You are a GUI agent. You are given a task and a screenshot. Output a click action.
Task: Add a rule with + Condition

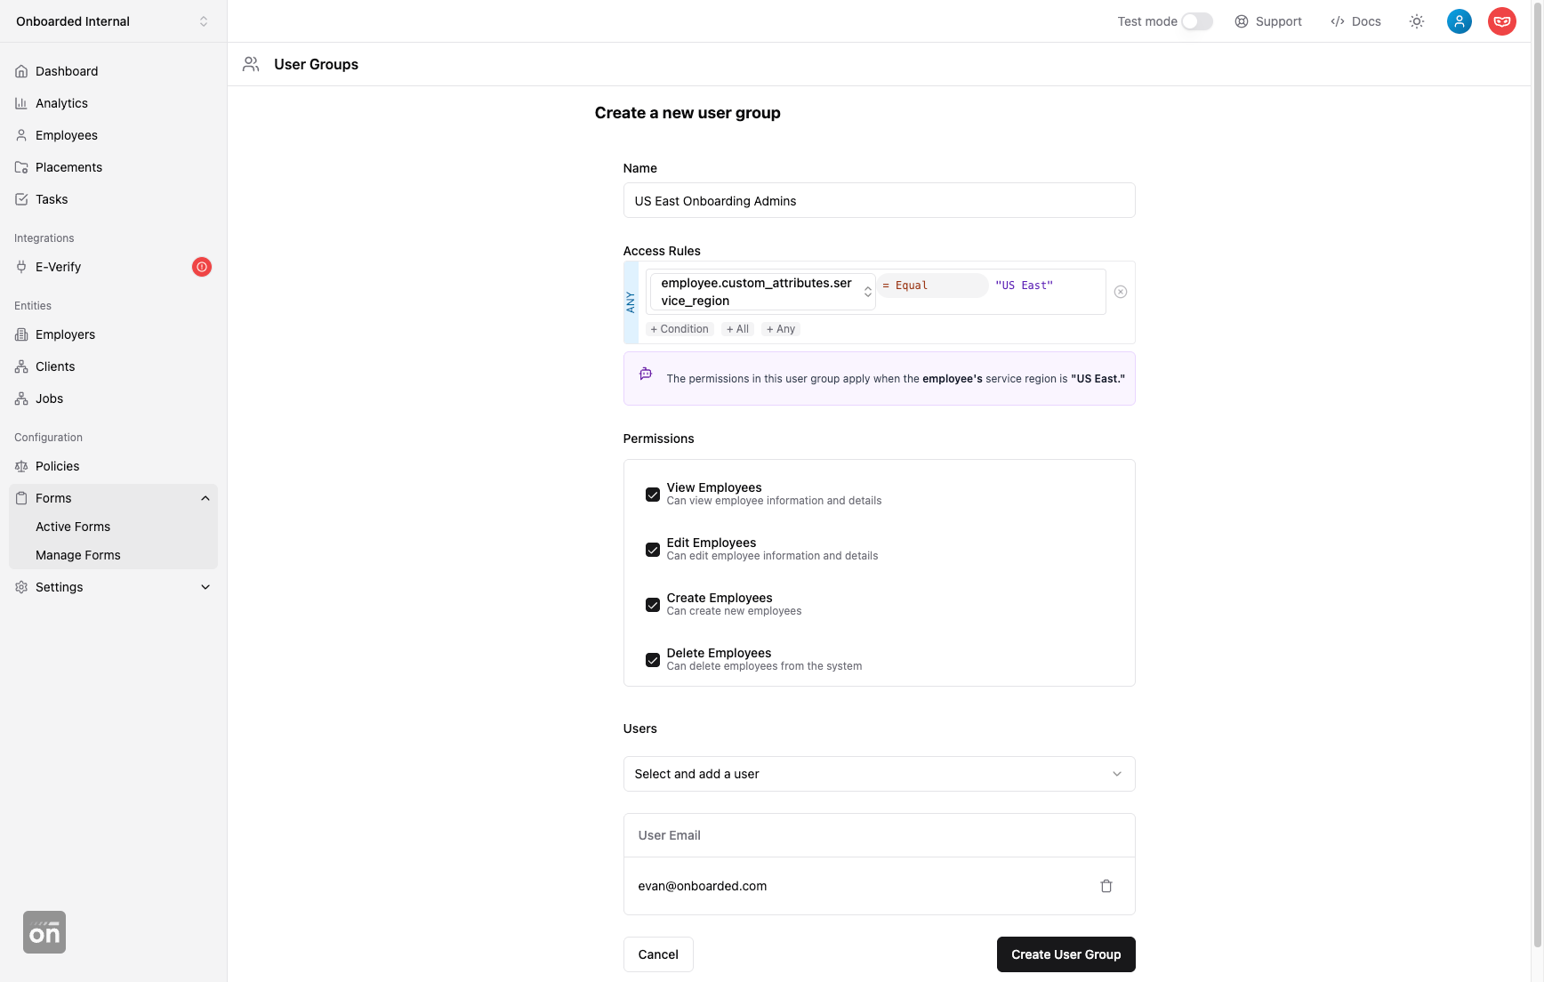(x=680, y=329)
